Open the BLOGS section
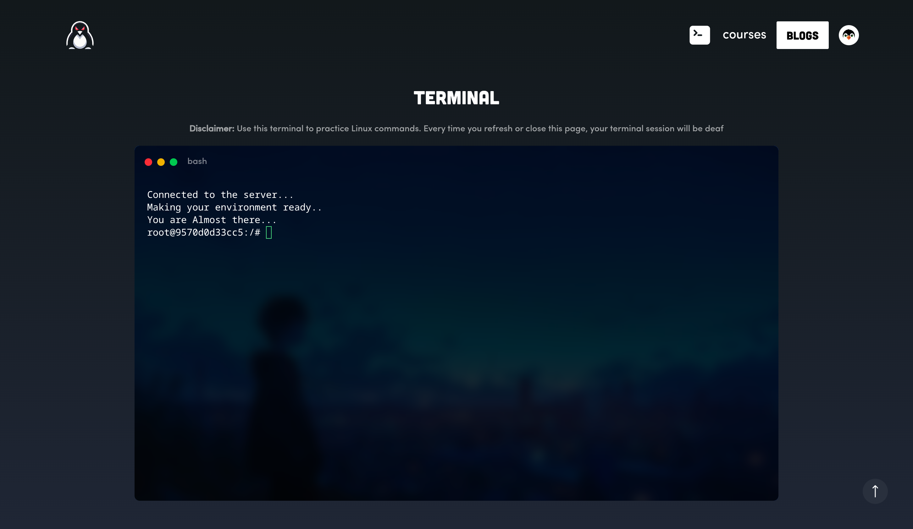Screen dimensions: 913x529 pos(802,35)
